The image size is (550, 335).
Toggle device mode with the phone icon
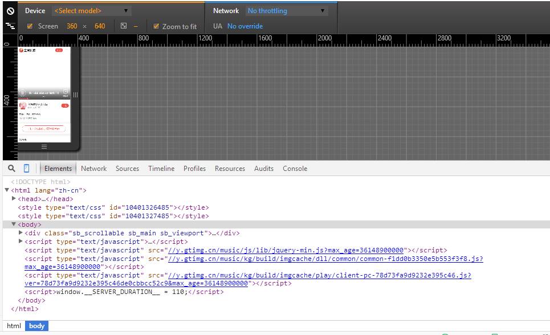[x=26, y=169]
